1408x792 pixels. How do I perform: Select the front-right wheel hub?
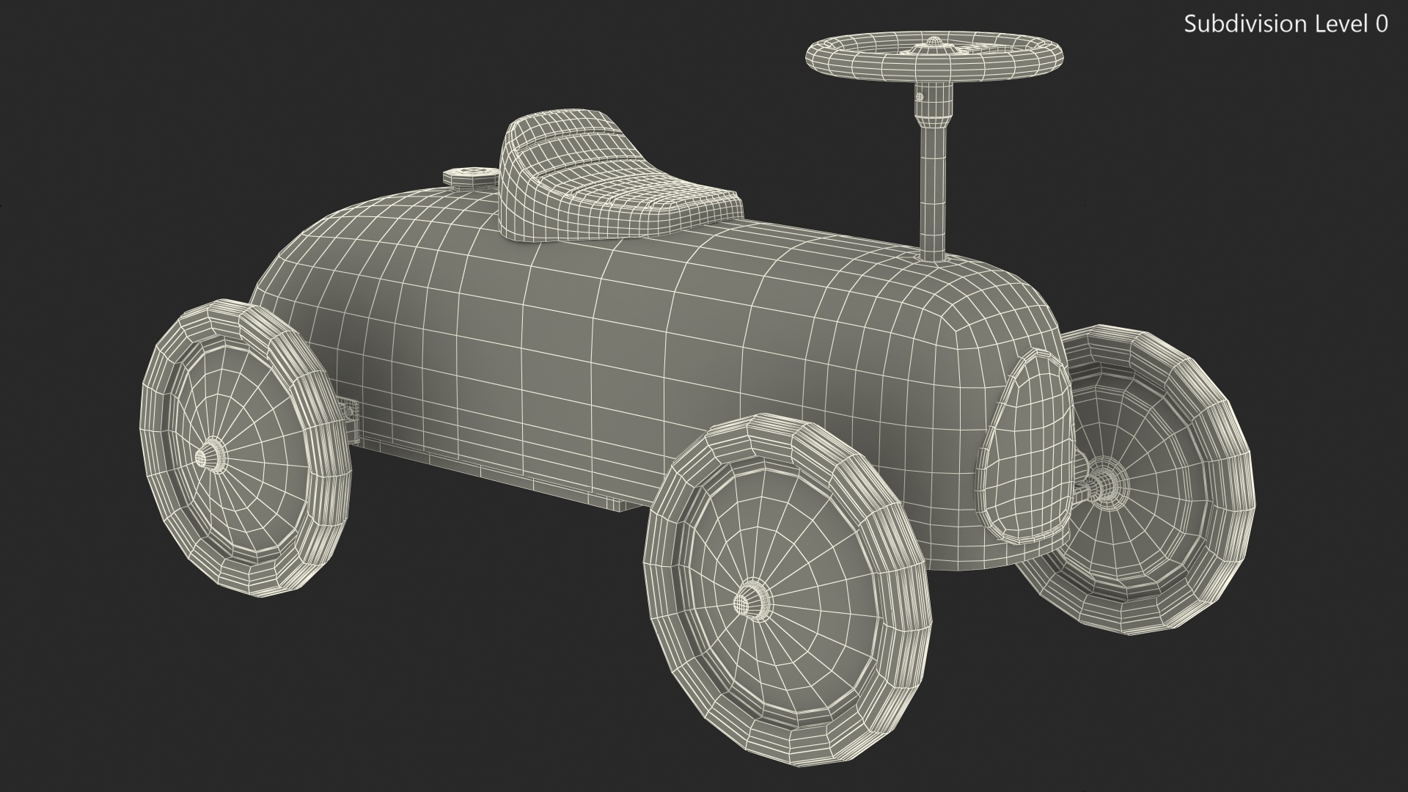[x=1102, y=485]
